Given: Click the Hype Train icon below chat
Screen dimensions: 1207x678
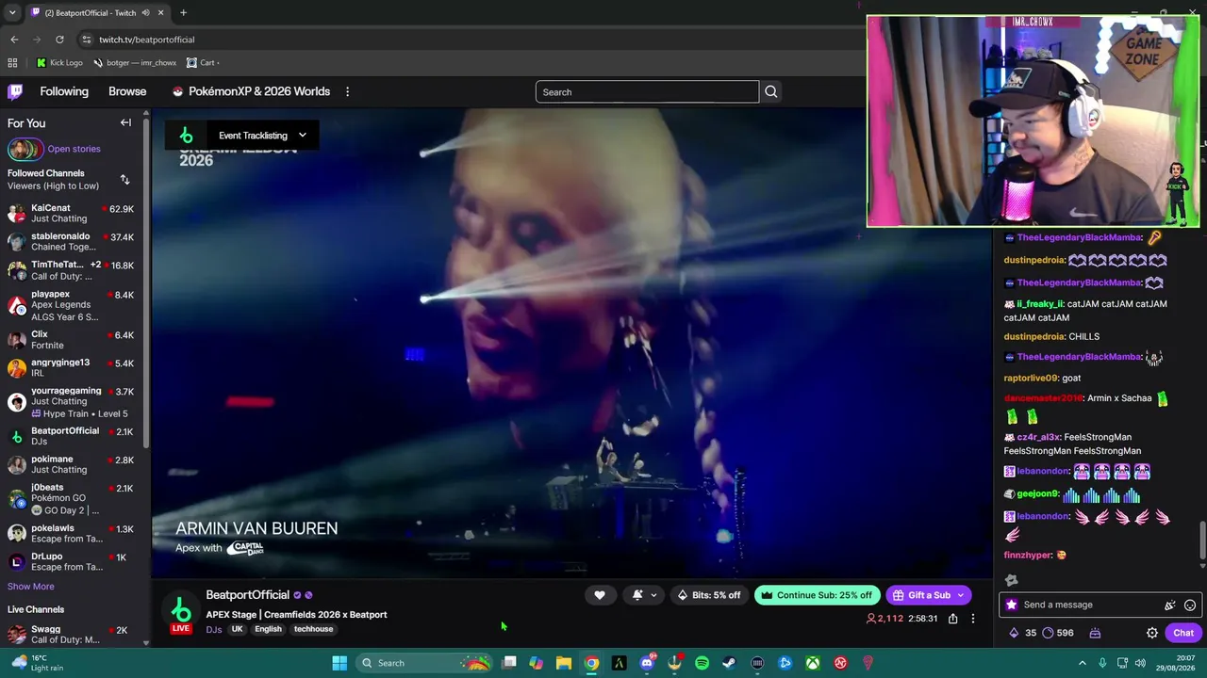Looking at the screenshot, I should click(1095, 633).
